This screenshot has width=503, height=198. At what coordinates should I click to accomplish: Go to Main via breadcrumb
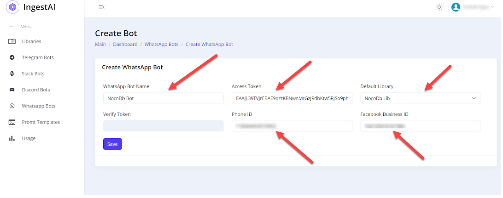point(100,44)
